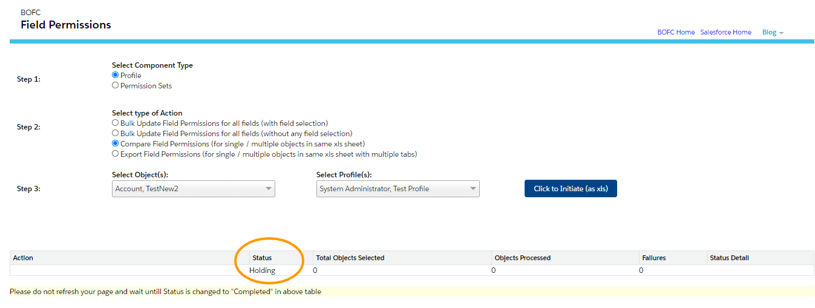Select Compare Field Permissions option
The height and width of the screenshot is (308, 815).
click(x=115, y=143)
